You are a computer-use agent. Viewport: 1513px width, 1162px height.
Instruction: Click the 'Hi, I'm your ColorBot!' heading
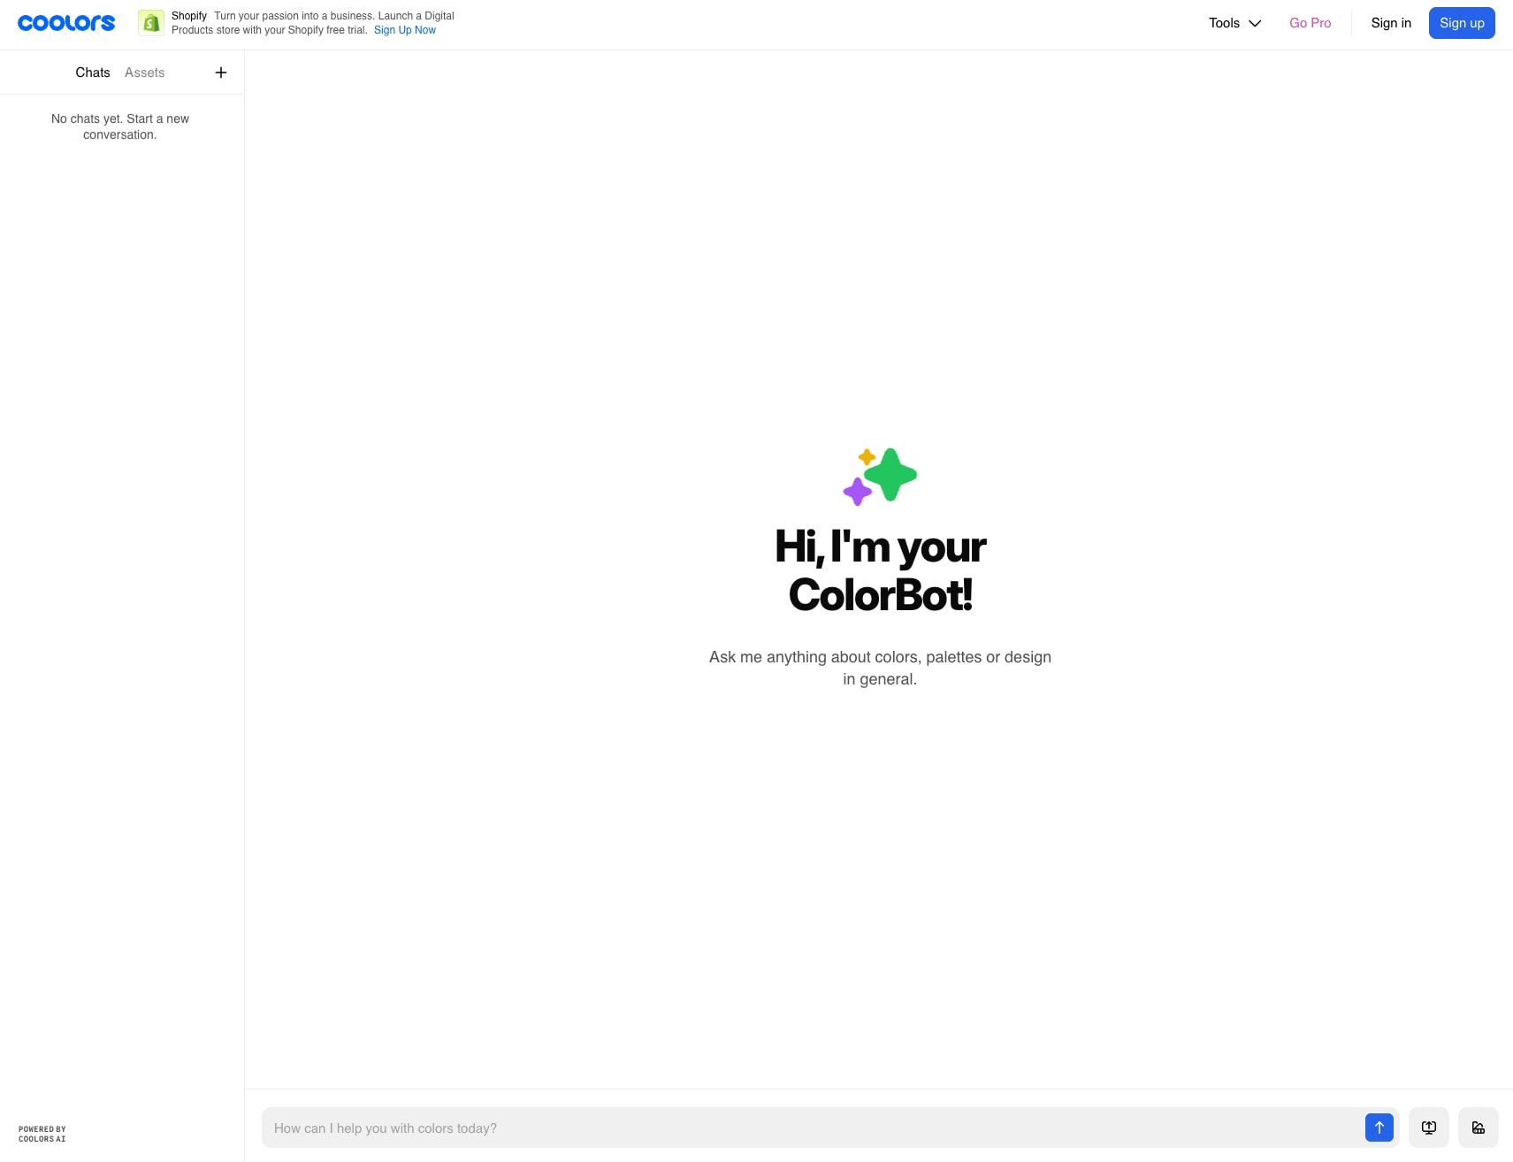pos(880,570)
